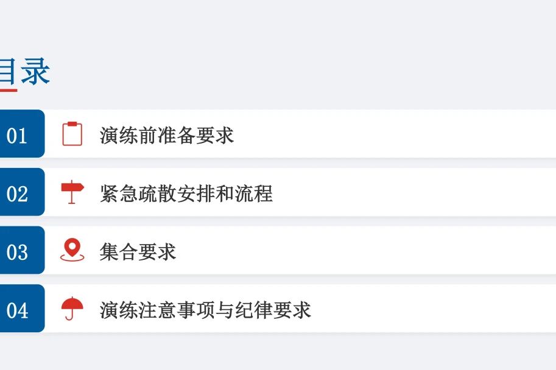Image resolution: width=556 pixels, height=370 pixels.
Task: Click the red umbrella icon
Action: [72, 309]
